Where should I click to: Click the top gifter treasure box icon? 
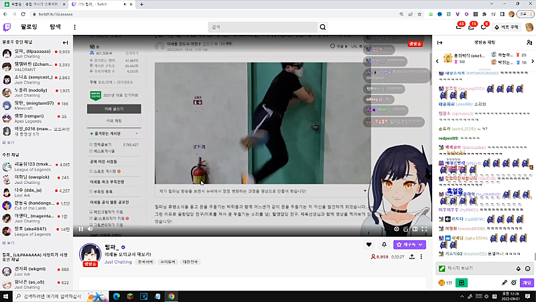[x=448, y=58]
